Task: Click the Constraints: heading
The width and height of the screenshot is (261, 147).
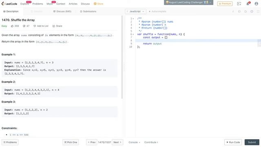Action: [x=9, y=128]
